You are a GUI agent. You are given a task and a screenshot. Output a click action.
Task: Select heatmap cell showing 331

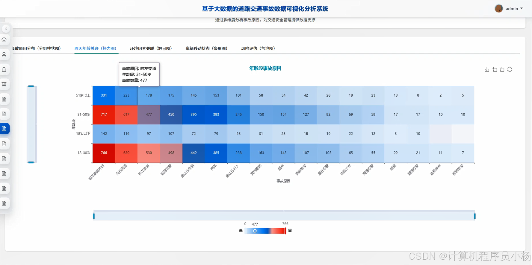(104, 95)
